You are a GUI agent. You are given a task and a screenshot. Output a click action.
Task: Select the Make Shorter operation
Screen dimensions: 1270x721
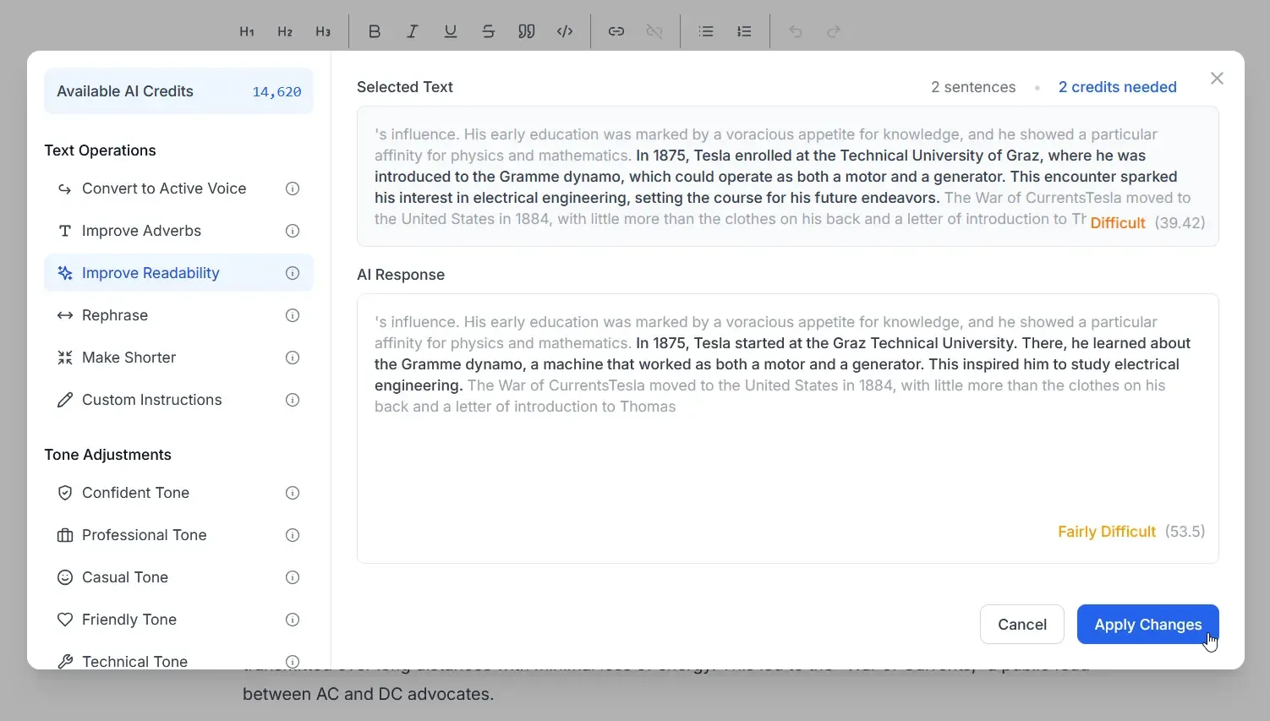coord(127,358)
